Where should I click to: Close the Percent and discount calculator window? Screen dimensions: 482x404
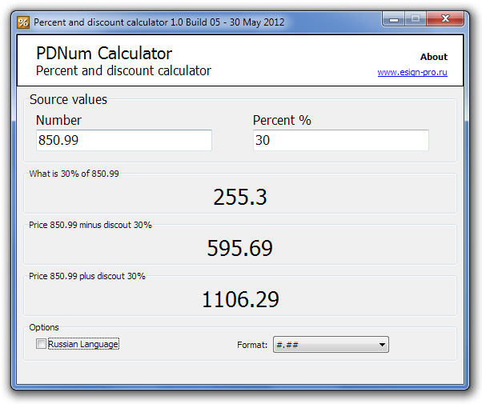click(445, 19)
